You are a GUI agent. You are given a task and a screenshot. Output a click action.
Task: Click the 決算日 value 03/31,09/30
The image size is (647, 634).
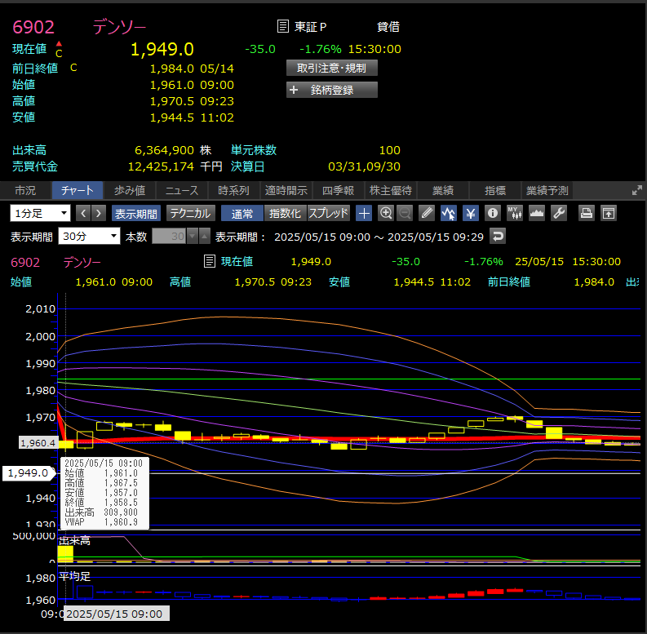tap(364, 166)
